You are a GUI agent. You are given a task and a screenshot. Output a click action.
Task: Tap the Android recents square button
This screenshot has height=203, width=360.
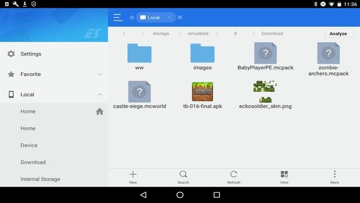(217, 195)
